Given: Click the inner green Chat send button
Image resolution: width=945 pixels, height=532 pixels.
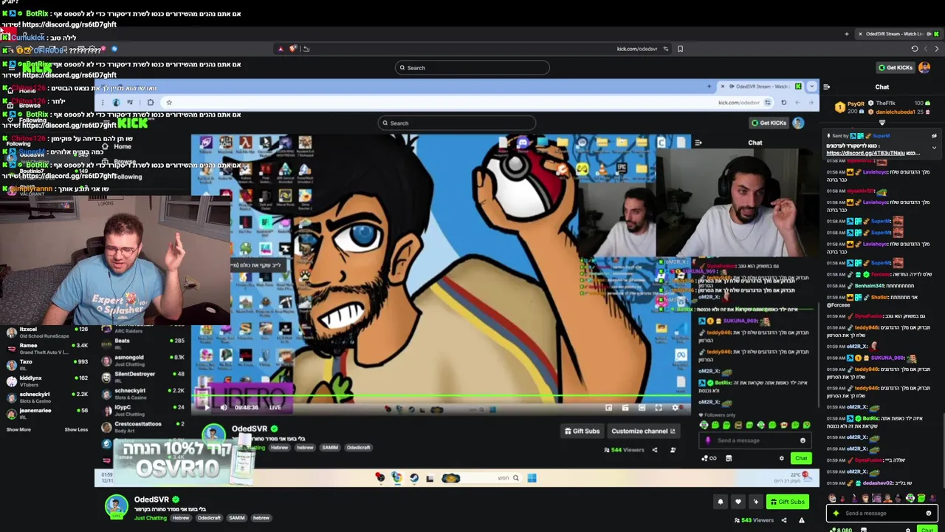Looking at the screenshot, I should point(801,458).
